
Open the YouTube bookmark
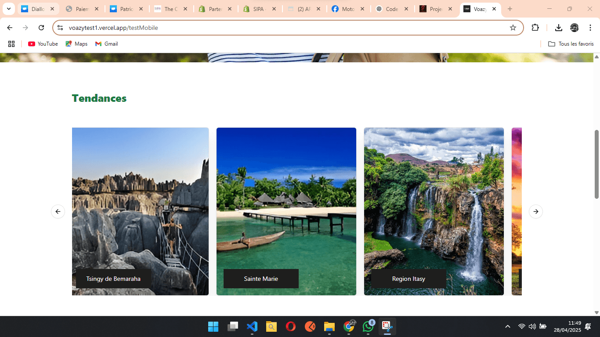[43, 44]
